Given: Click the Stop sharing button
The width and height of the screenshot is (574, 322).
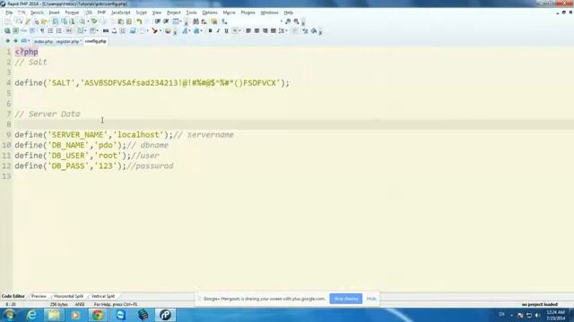Looking at the screenshot, I should [346, 299].
